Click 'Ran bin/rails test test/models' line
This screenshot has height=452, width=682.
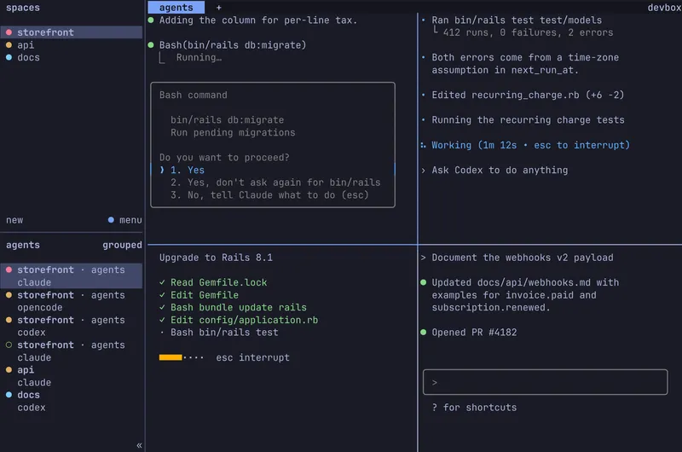[x=517, y=20]
